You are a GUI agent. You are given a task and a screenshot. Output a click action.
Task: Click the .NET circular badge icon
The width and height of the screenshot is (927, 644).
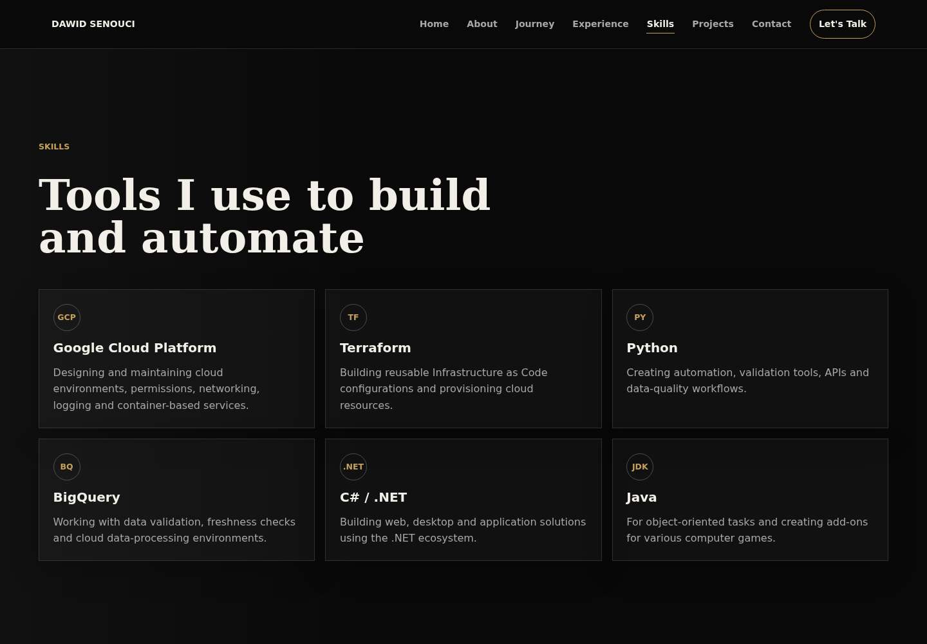coord(353,467)
